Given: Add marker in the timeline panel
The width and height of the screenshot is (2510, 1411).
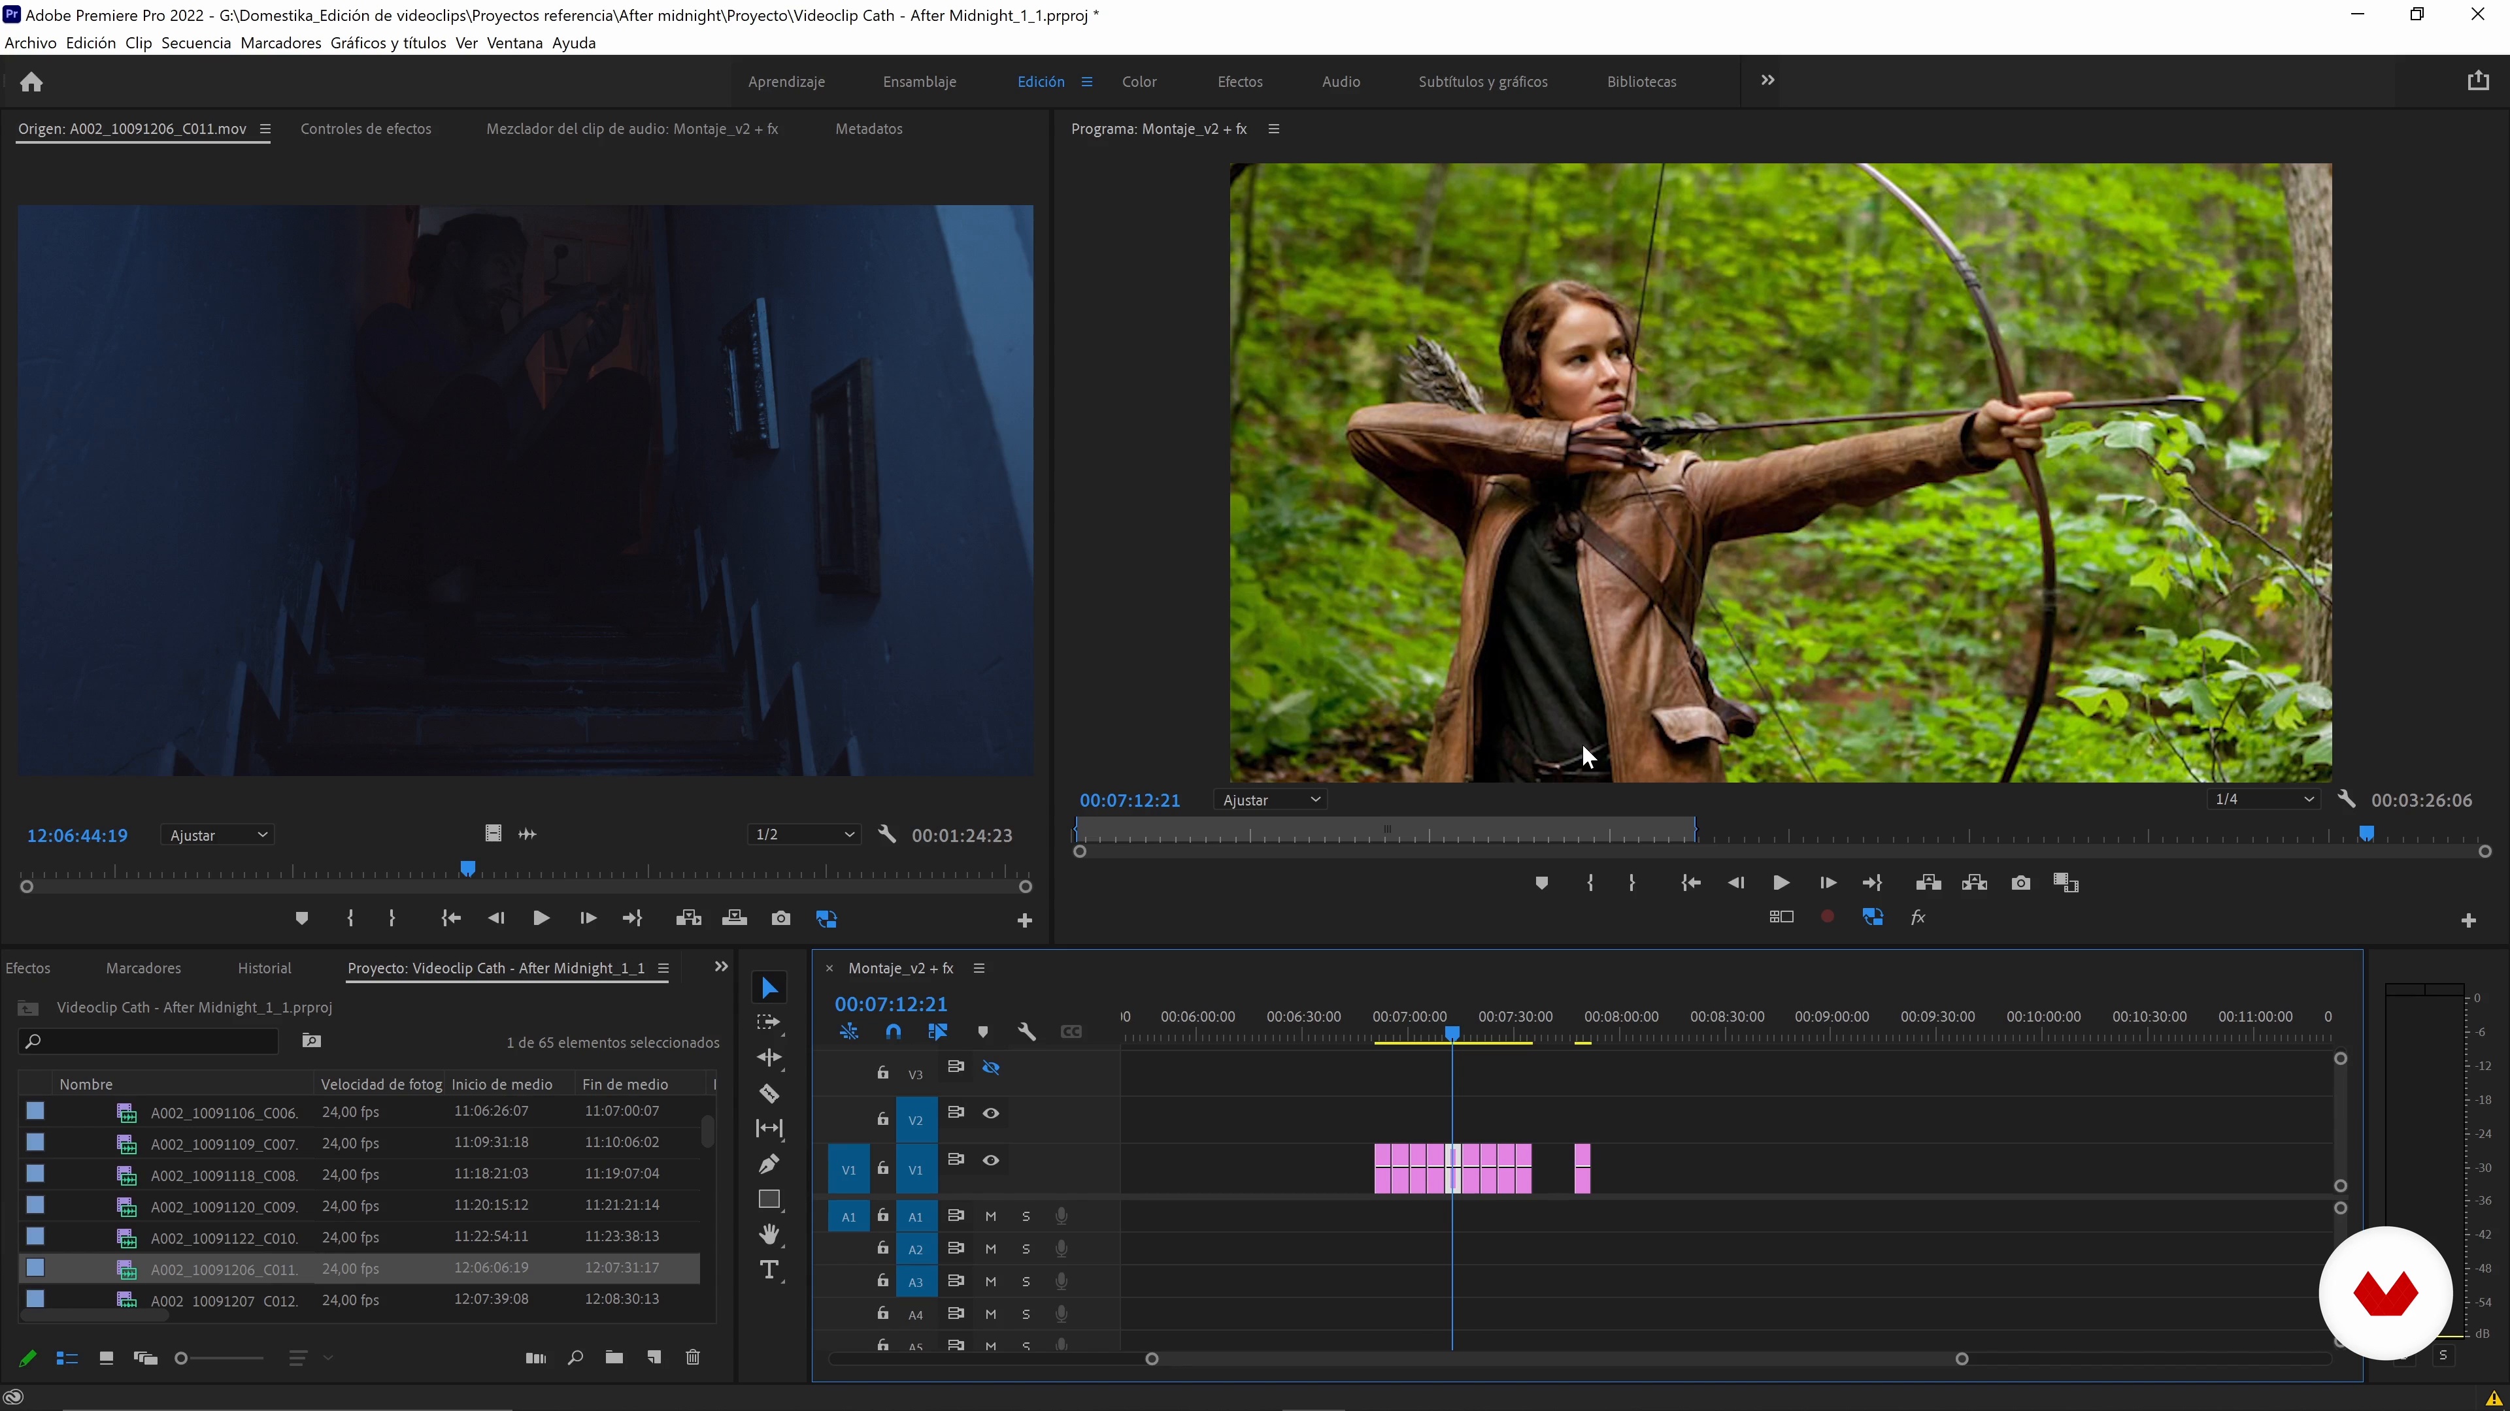Looking at the screenshot, I should (x=982, y=1032).
